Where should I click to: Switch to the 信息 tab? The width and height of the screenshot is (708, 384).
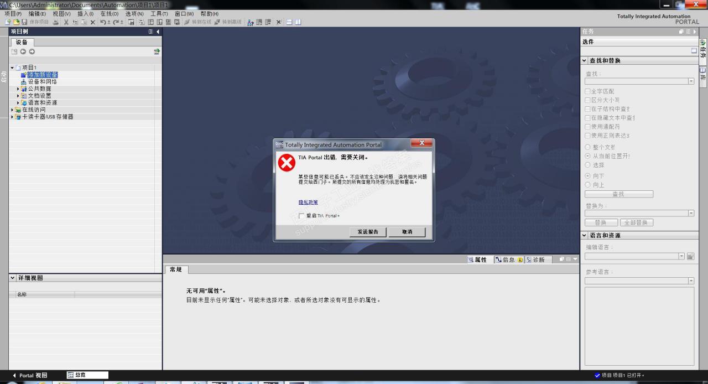(x=504, y=260)
